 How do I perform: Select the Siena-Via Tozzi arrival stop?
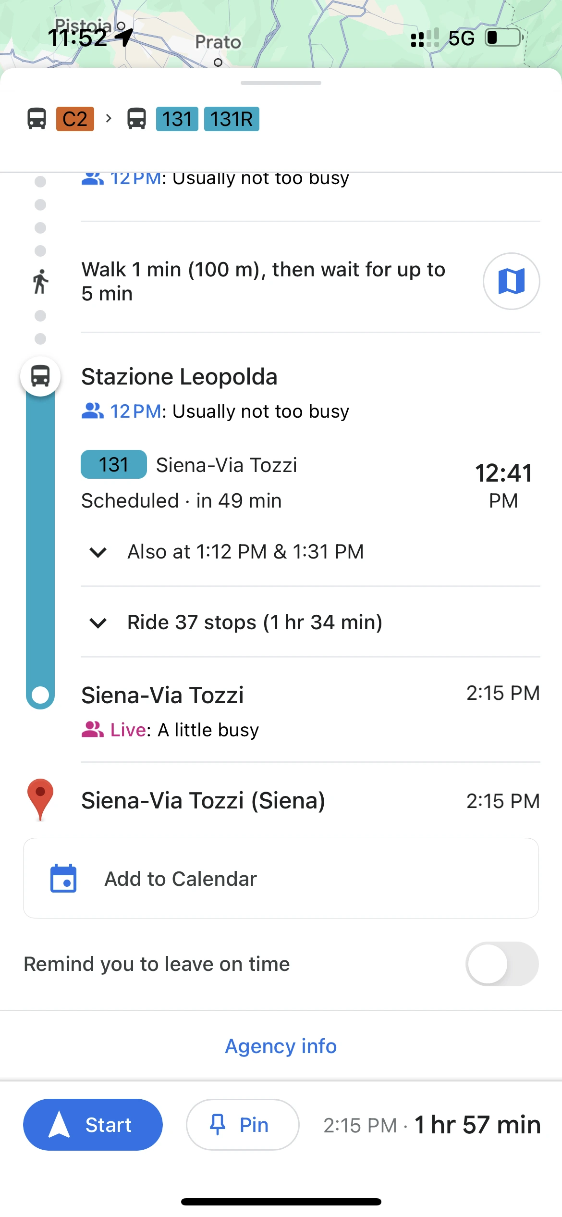click(162, 695)
